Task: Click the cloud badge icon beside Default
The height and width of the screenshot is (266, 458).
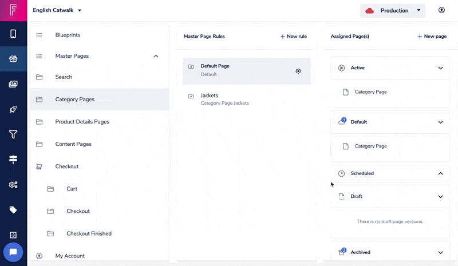Action: coord(342,121)
